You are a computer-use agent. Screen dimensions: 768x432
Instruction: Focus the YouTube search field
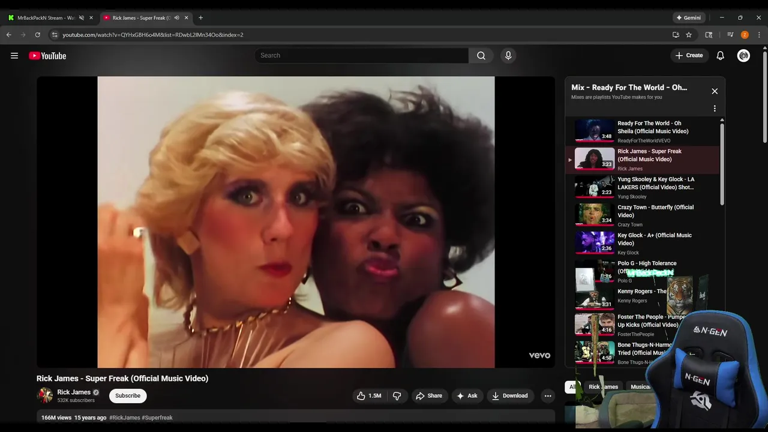[361, 56]
